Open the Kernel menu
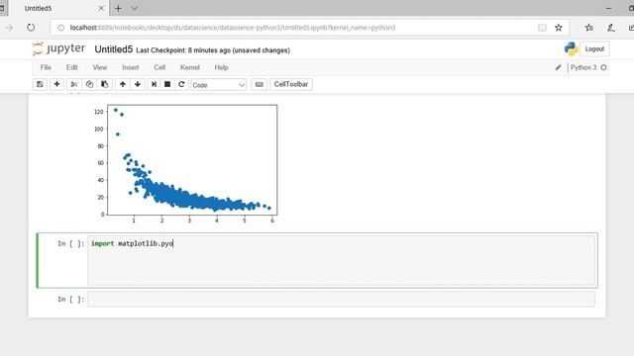 point(189,67)
